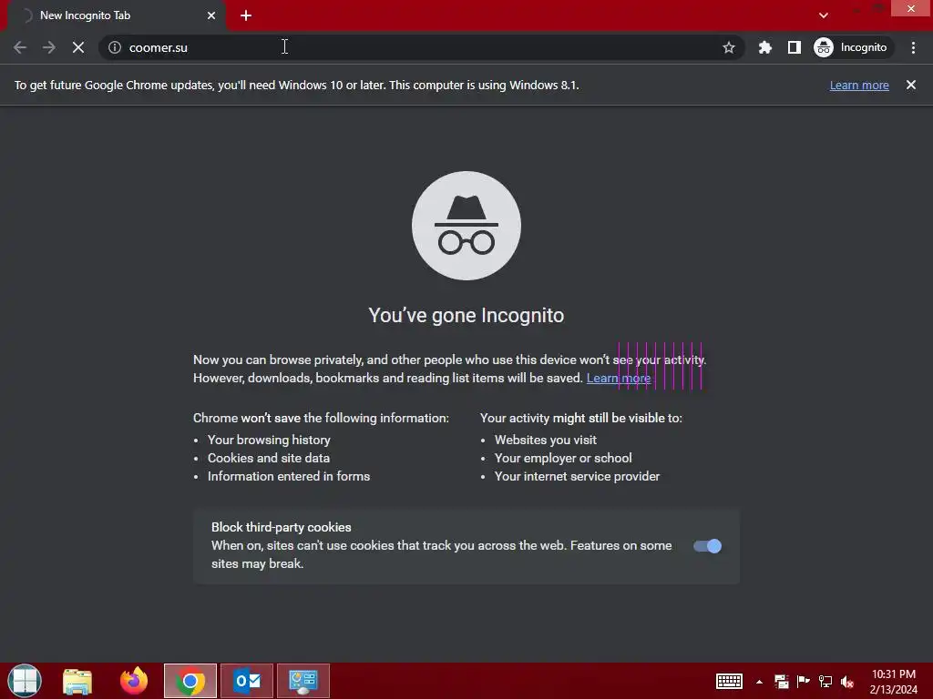Click the muted volume tray icon
Viewport: 933px width, 699px height.
pyautogui.click(x=847, y=682)
